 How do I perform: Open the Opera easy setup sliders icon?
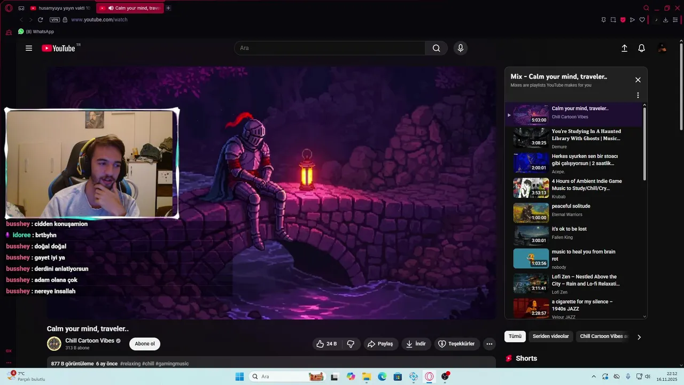675,20
